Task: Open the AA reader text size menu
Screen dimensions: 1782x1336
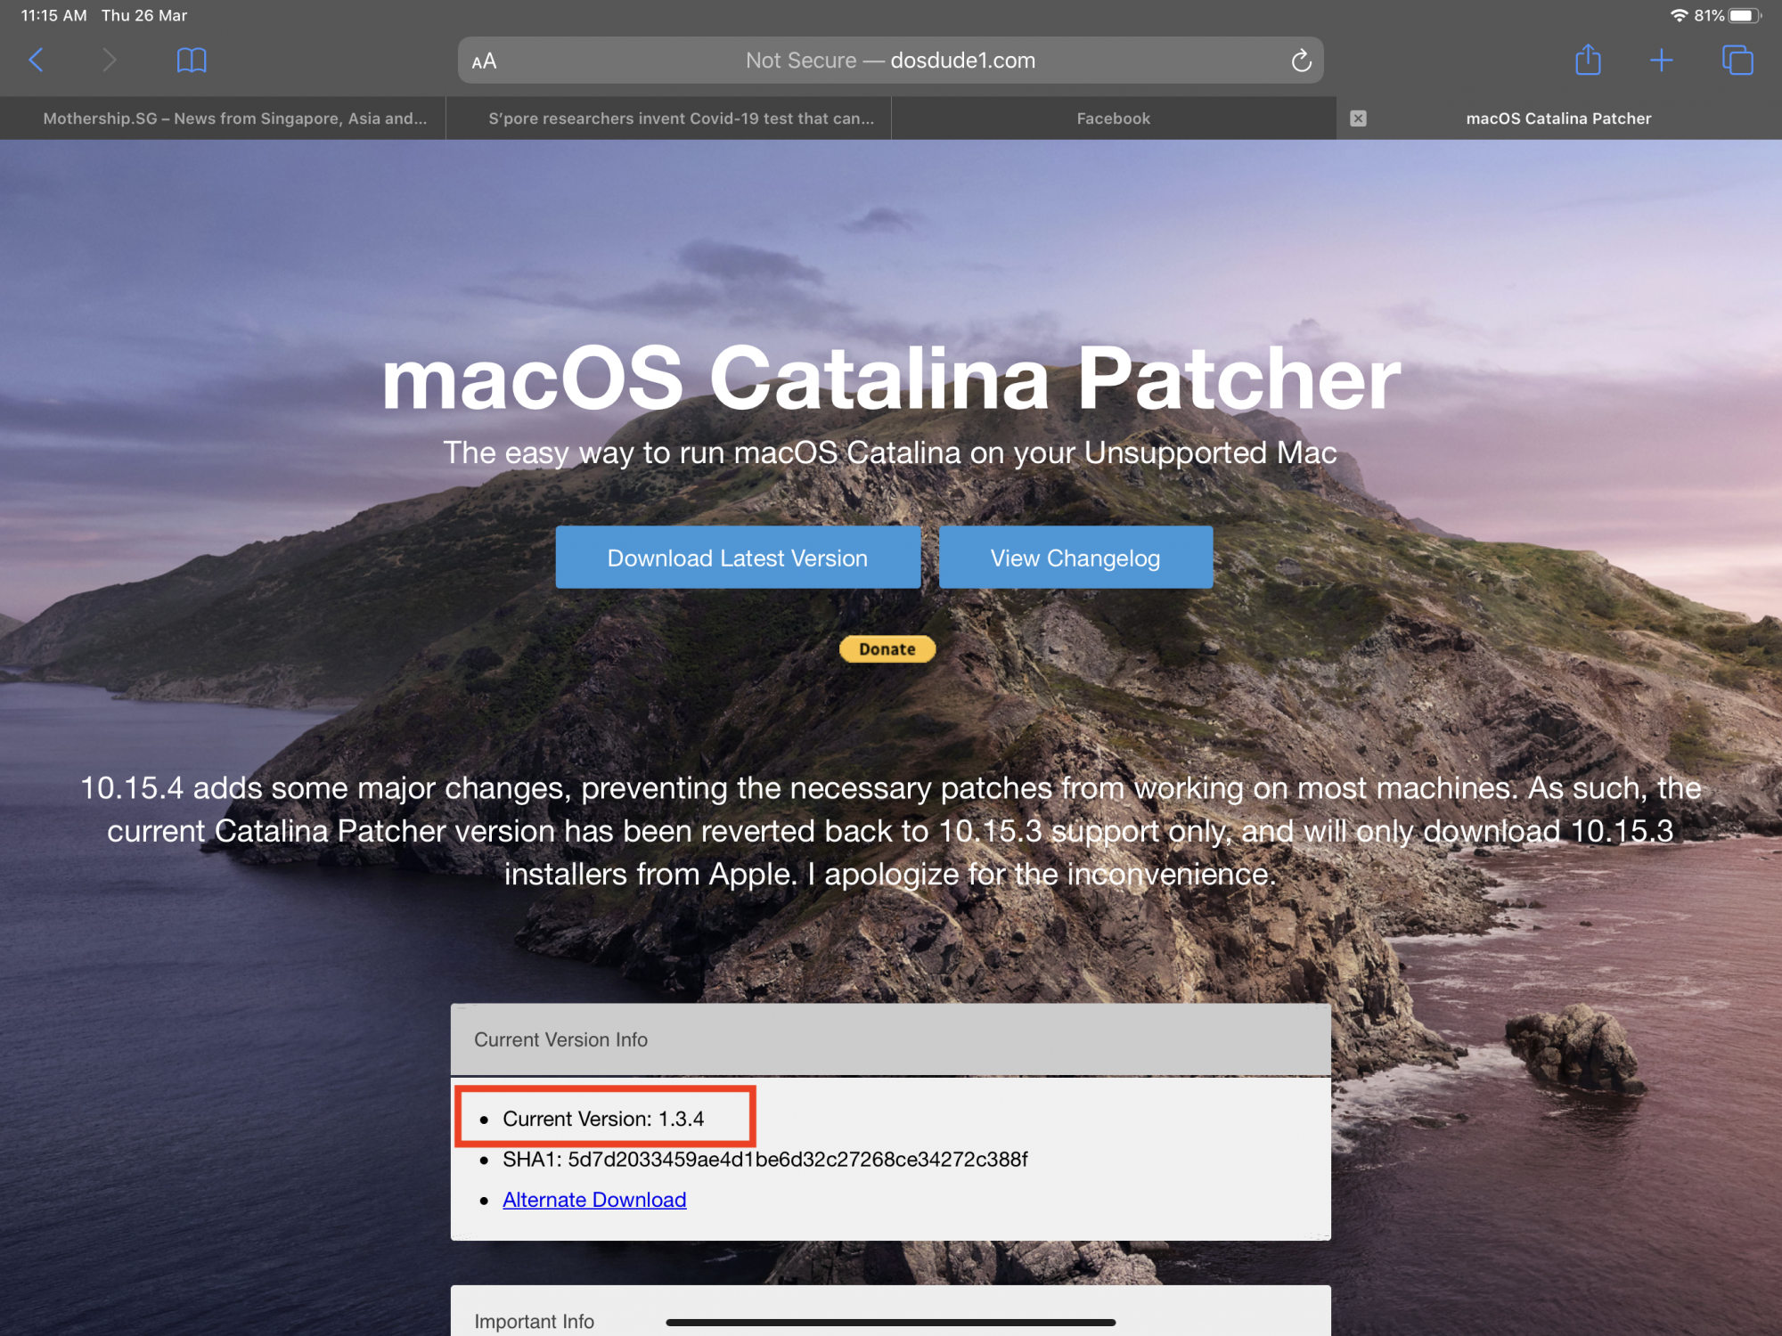Action: click(484, 61)
